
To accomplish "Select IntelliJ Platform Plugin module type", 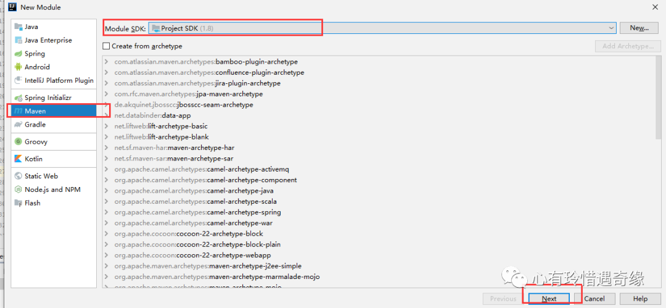I will 53,80.
